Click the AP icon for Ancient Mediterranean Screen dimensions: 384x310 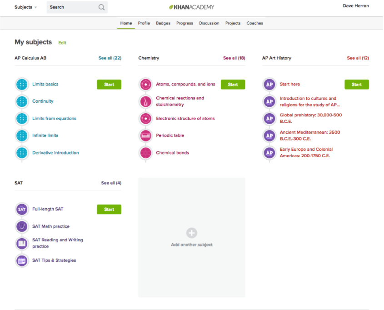(x=269, y=135)
